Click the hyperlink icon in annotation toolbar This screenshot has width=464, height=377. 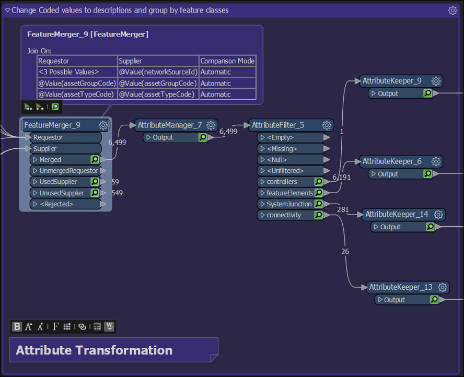(x=82, y=326)
